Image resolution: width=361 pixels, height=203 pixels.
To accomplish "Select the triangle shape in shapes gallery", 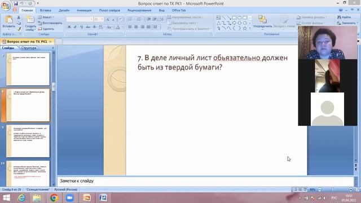I will click(218, 23).
